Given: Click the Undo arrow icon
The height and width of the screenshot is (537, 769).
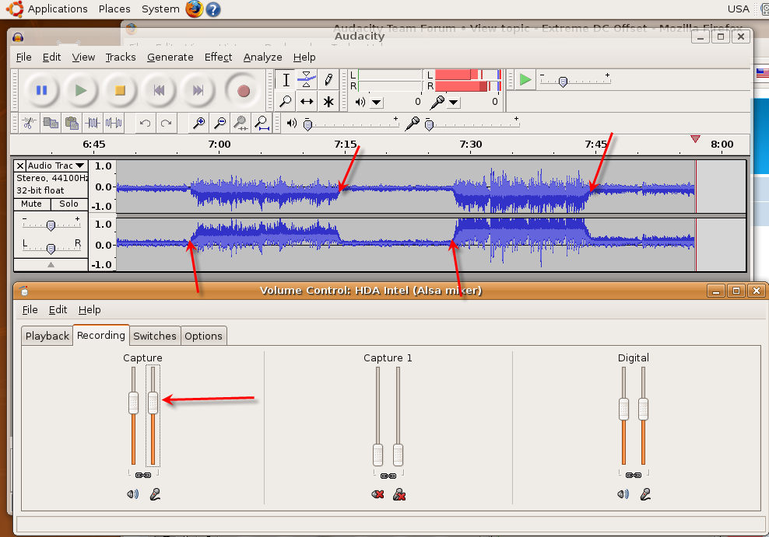Looking at the screenshot, I should click(x=145, y=123).
